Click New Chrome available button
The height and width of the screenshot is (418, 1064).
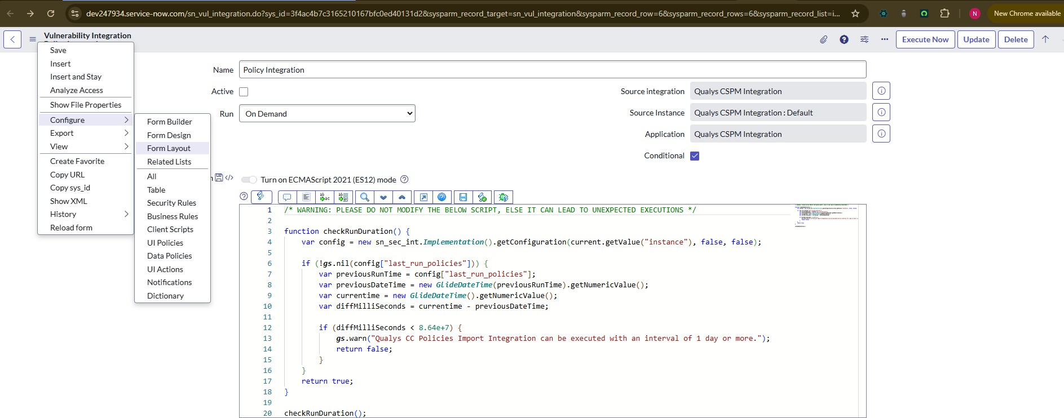[x=1027, y=14]
